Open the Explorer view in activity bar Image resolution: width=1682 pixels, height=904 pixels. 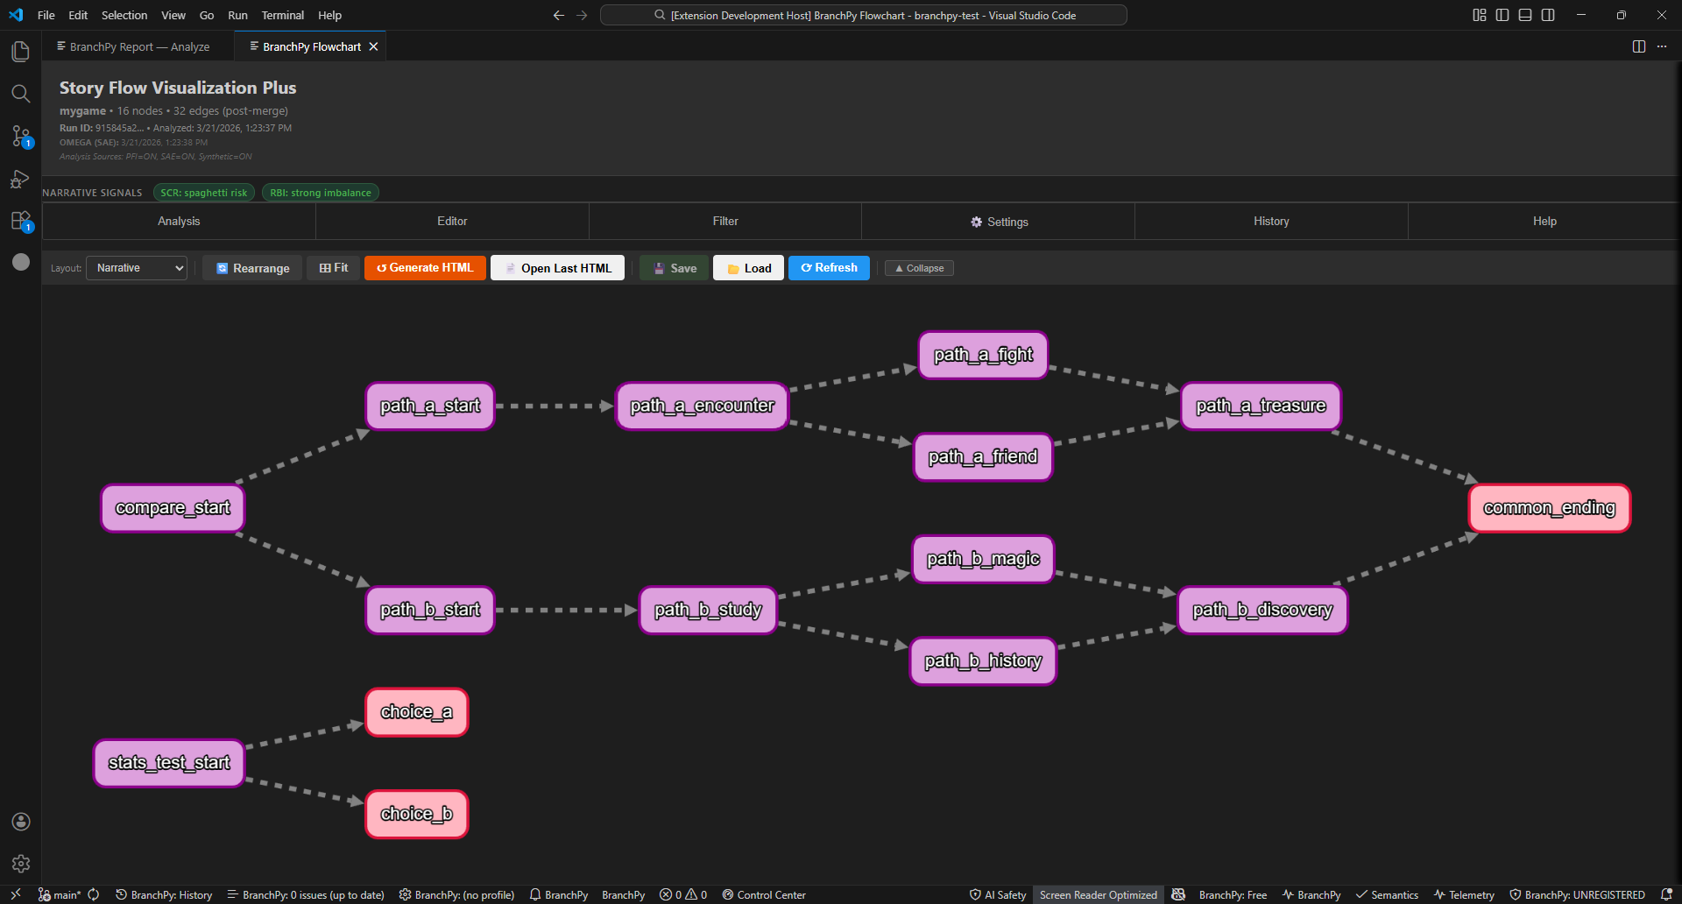point(20,52)
